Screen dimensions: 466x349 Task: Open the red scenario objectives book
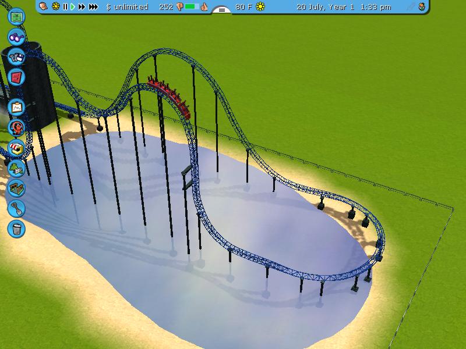(16, 77)
